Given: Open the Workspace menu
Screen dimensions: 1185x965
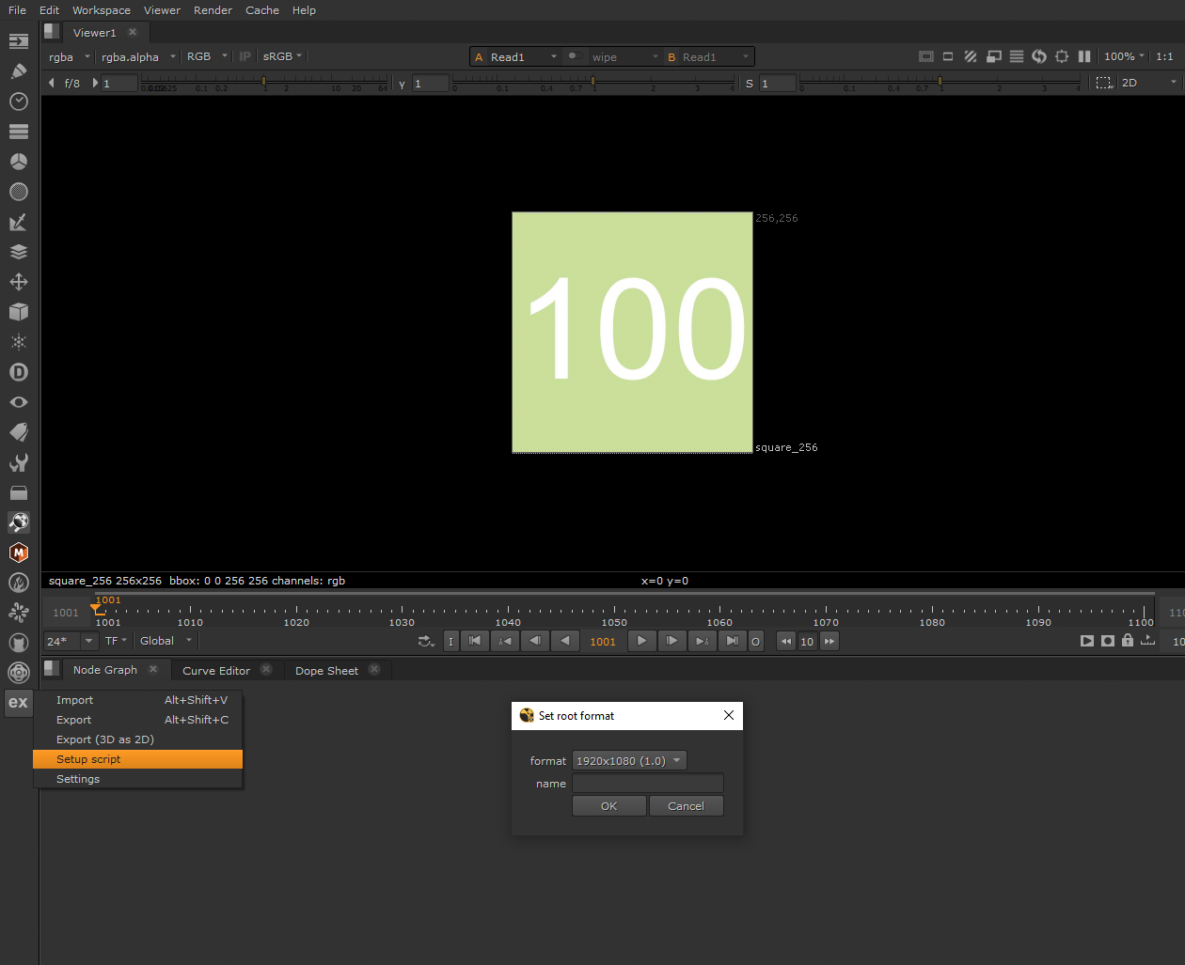Looking at the screenshot, I should [x=102, y=10].
